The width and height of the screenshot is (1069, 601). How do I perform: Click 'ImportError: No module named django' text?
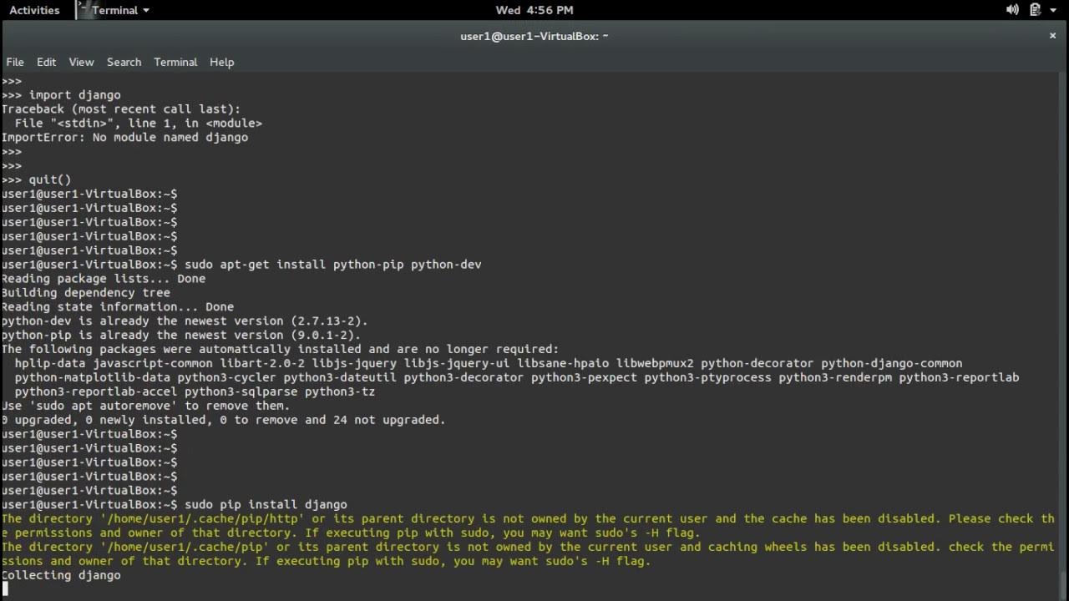click(124, 137)
